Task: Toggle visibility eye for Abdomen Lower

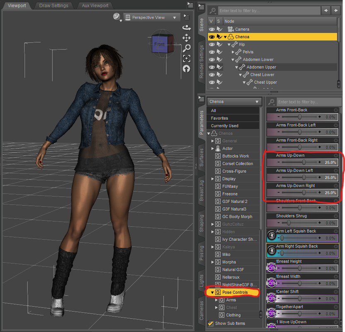Action: click(x=211, y=59)
